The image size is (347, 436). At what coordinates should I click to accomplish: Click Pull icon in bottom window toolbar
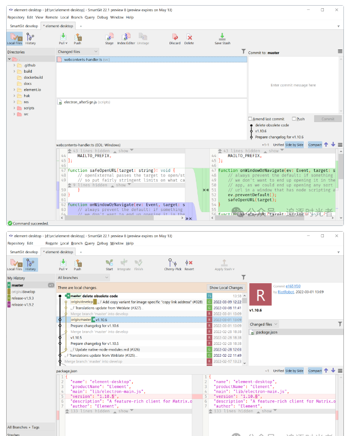(x=63, y=265)
